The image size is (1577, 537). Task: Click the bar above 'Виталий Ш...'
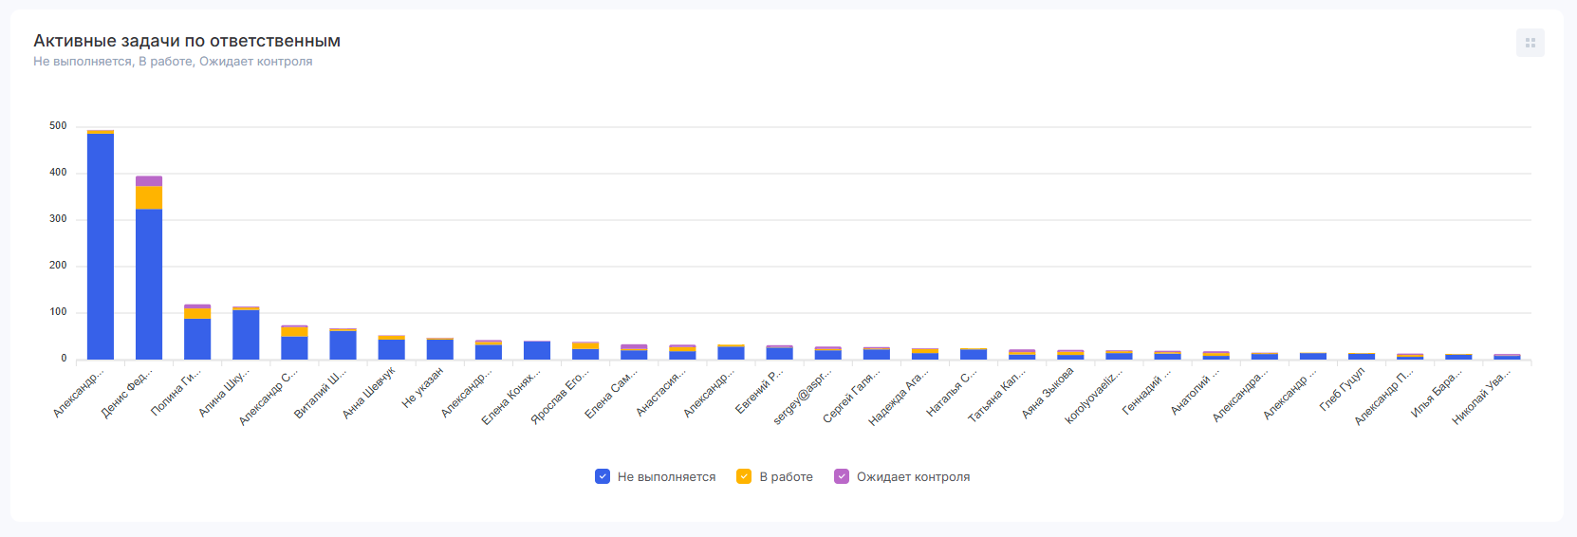[x=343, y=345]
